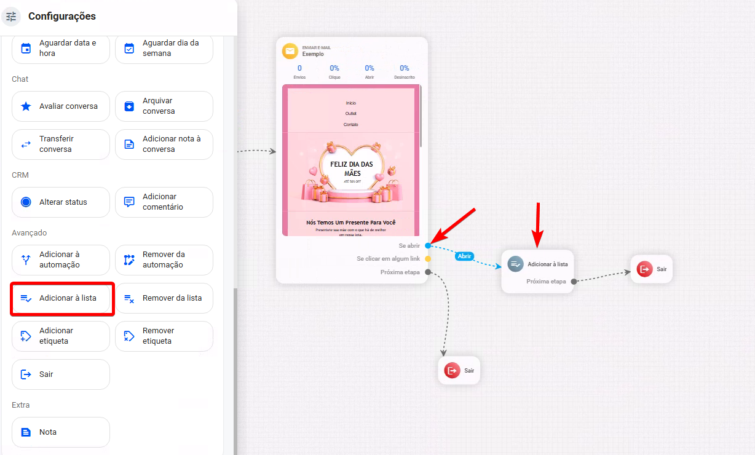Click the Clique percentage on the email node

334,68
